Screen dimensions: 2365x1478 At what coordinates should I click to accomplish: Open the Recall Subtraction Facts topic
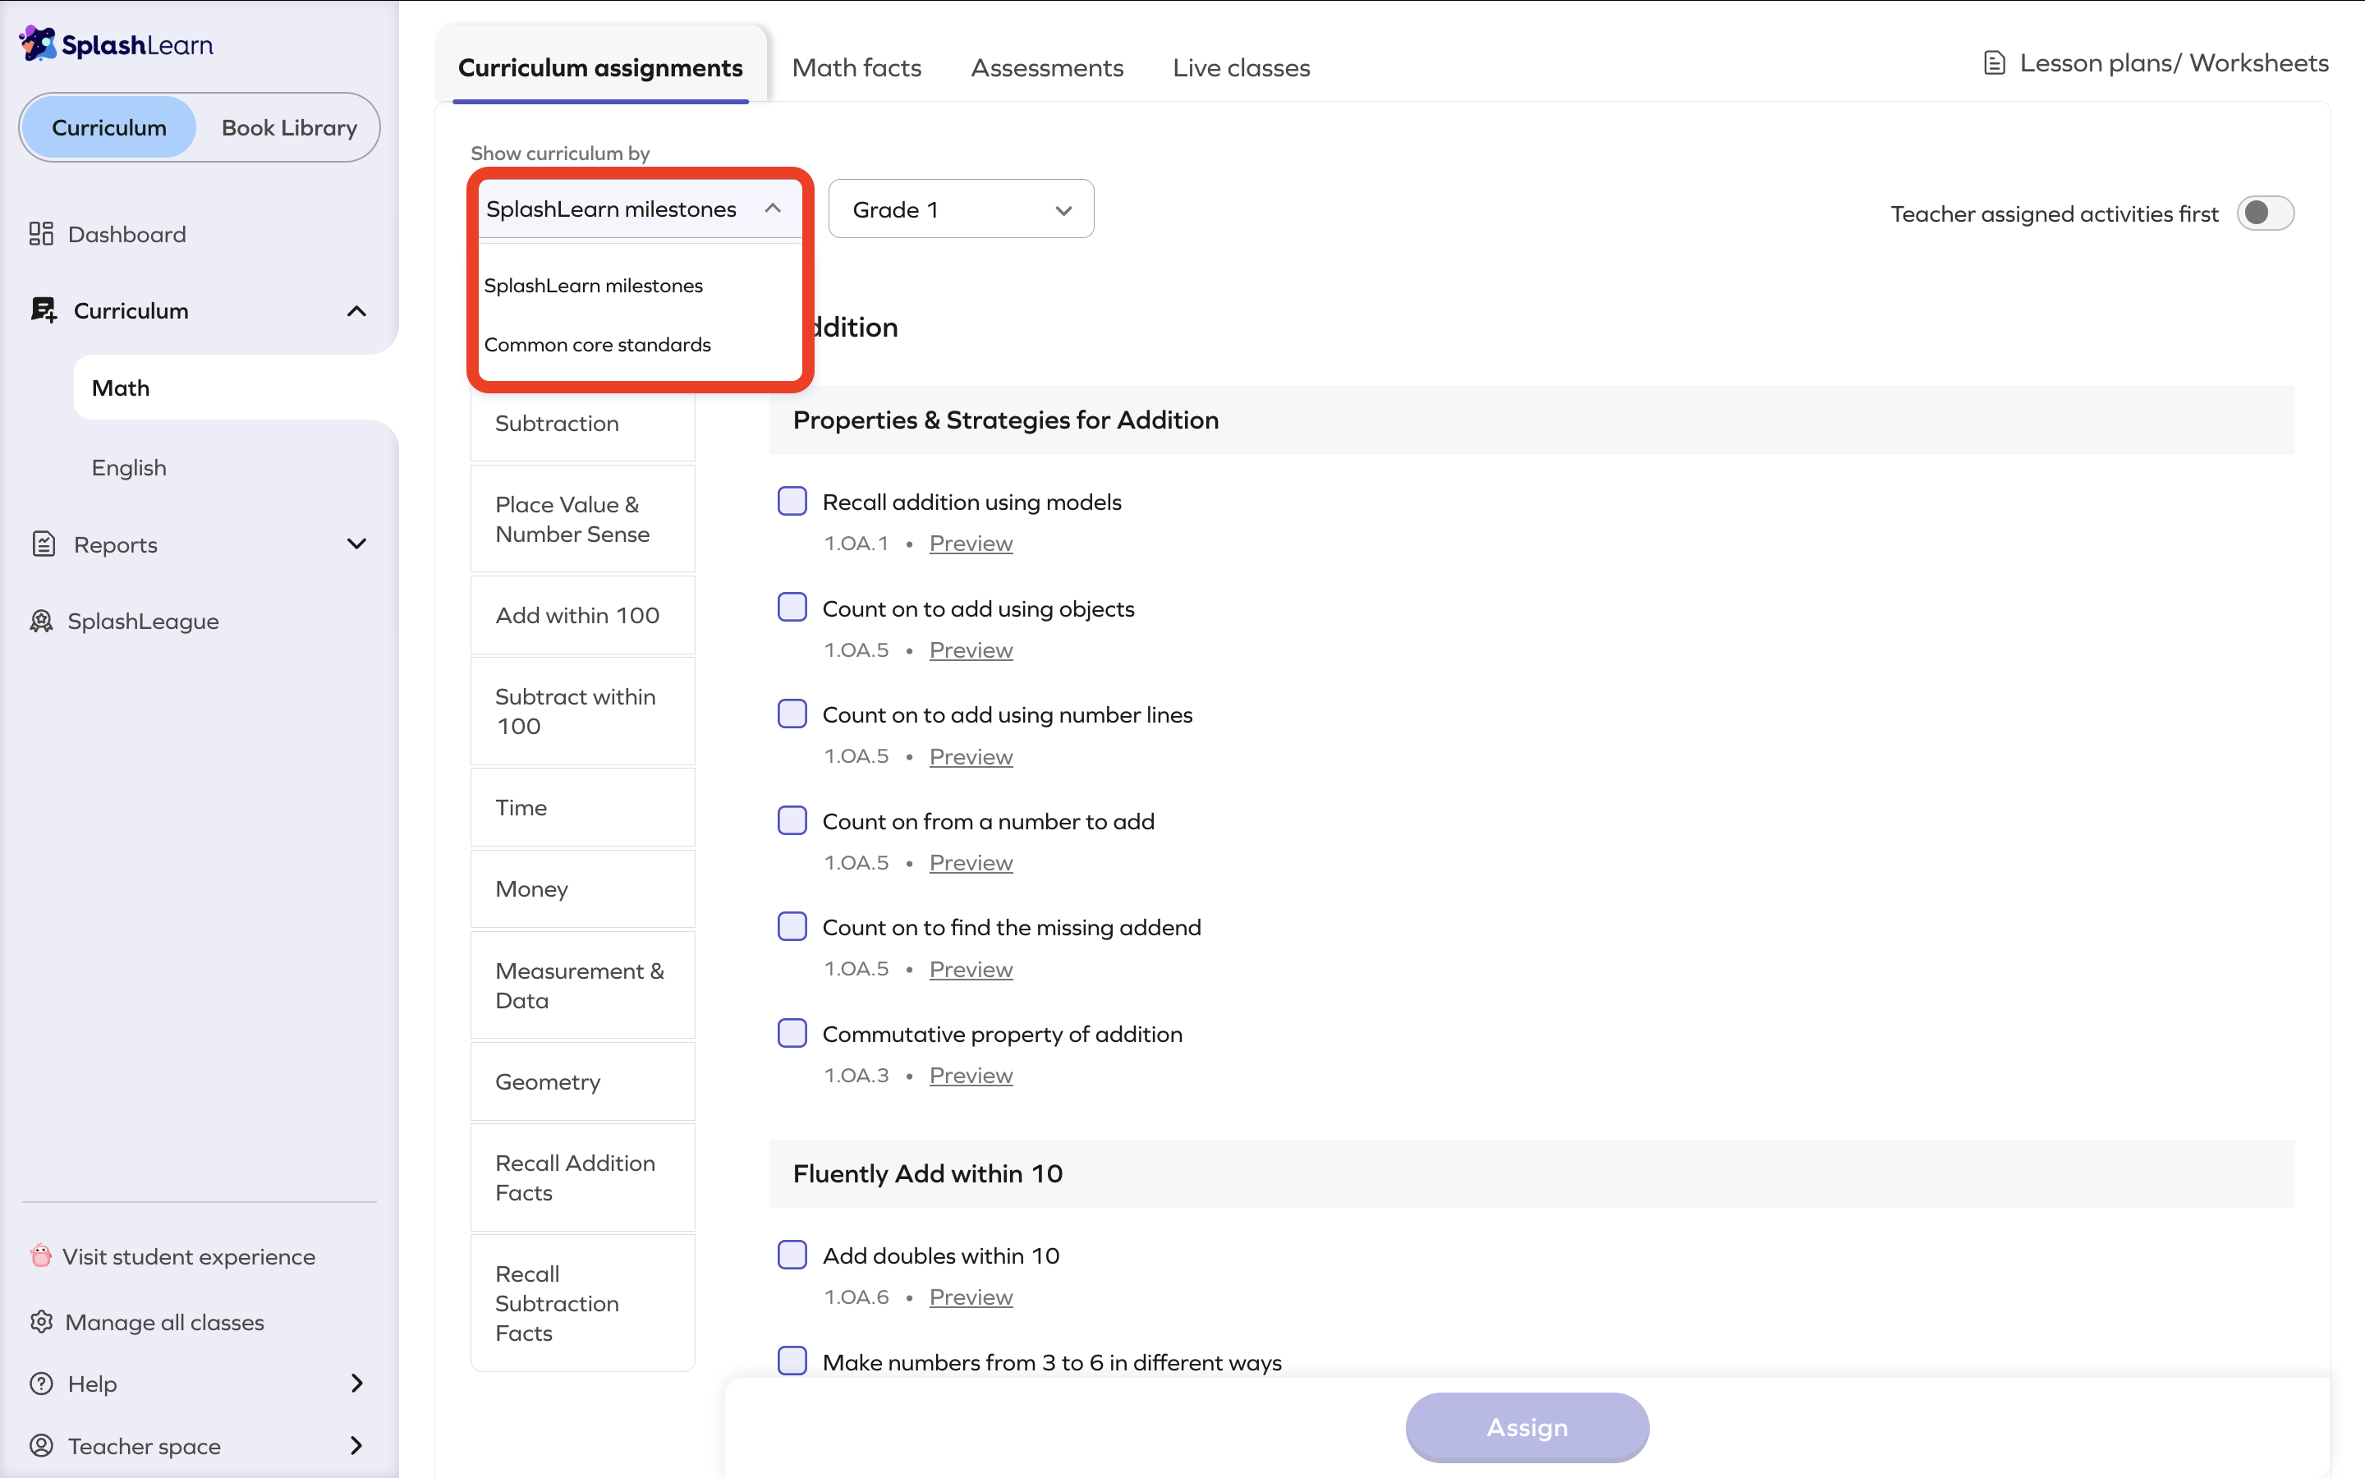click(582, 1303)
